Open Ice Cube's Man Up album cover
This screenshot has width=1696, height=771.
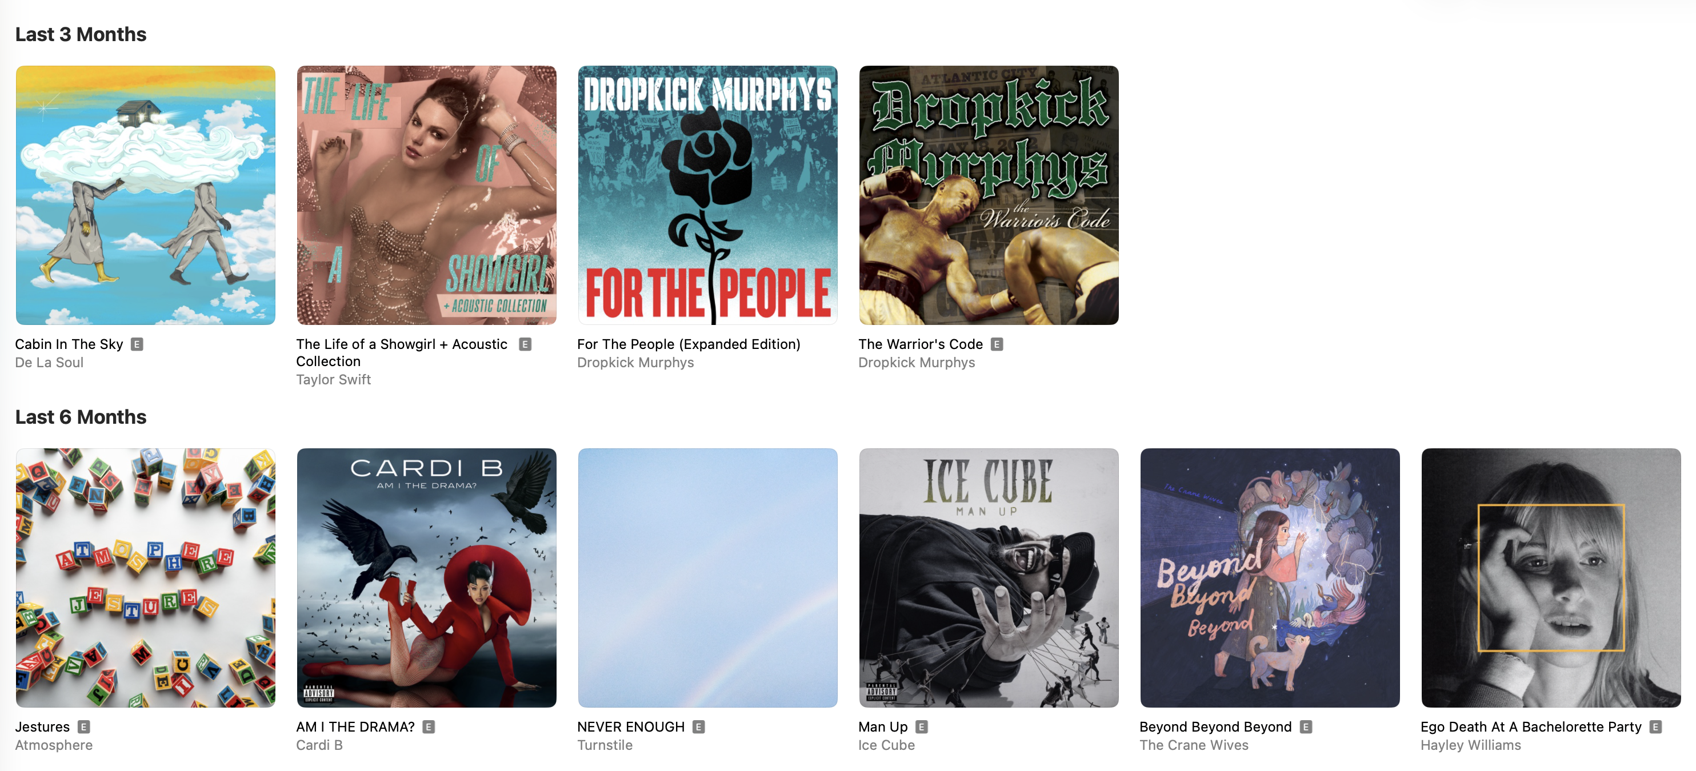tap(989, 577)
